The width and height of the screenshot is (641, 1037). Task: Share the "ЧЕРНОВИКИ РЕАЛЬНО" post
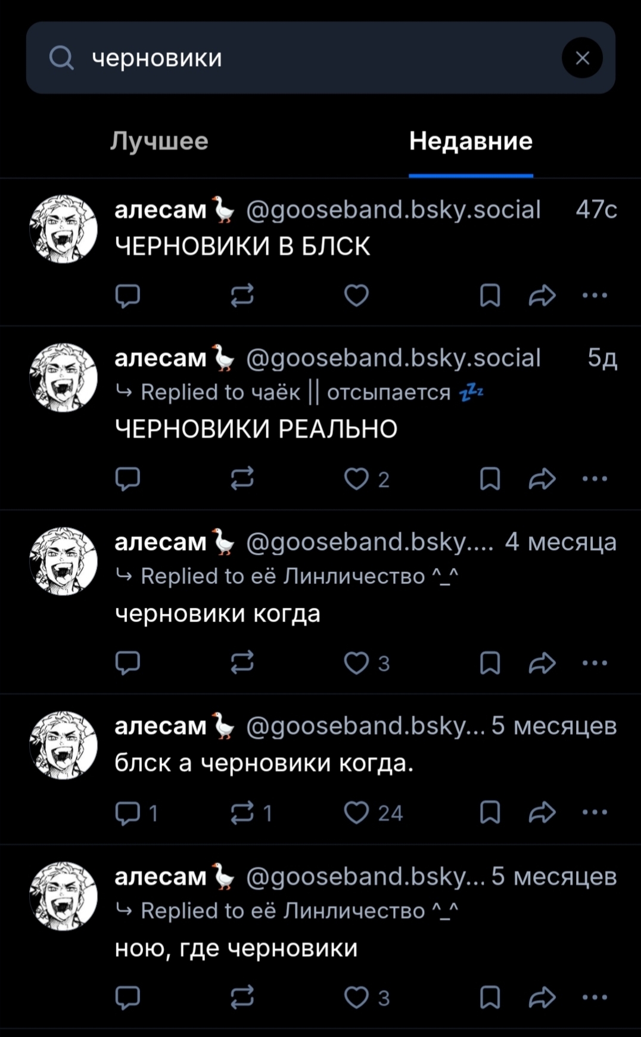point(542,479)
